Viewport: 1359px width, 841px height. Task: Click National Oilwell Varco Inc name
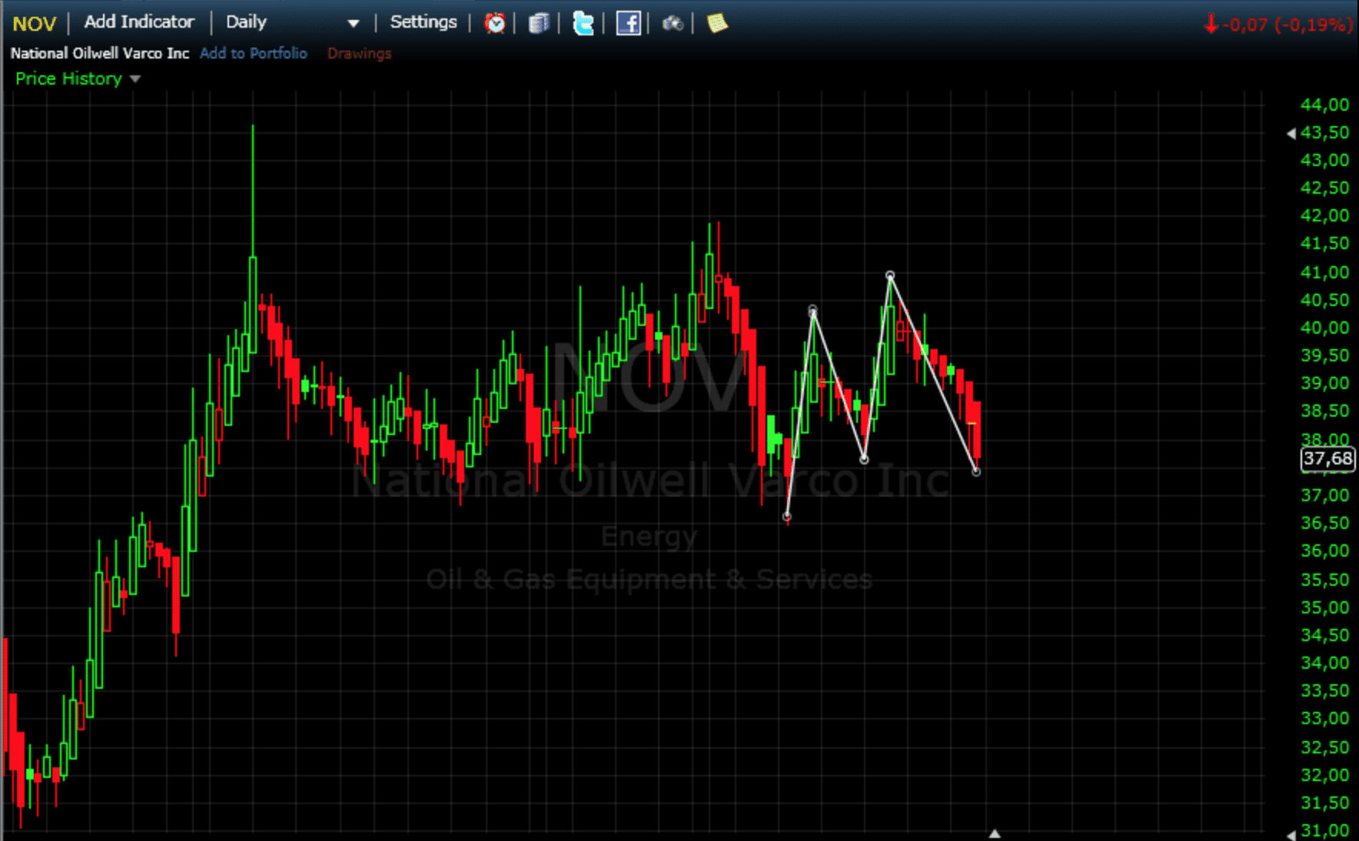[x=100, y=53]
